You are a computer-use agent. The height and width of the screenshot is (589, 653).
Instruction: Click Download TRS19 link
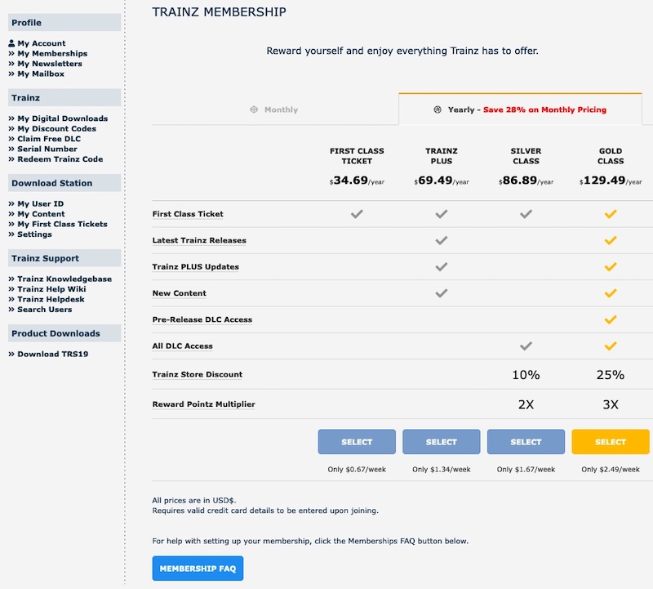[52, 354]
